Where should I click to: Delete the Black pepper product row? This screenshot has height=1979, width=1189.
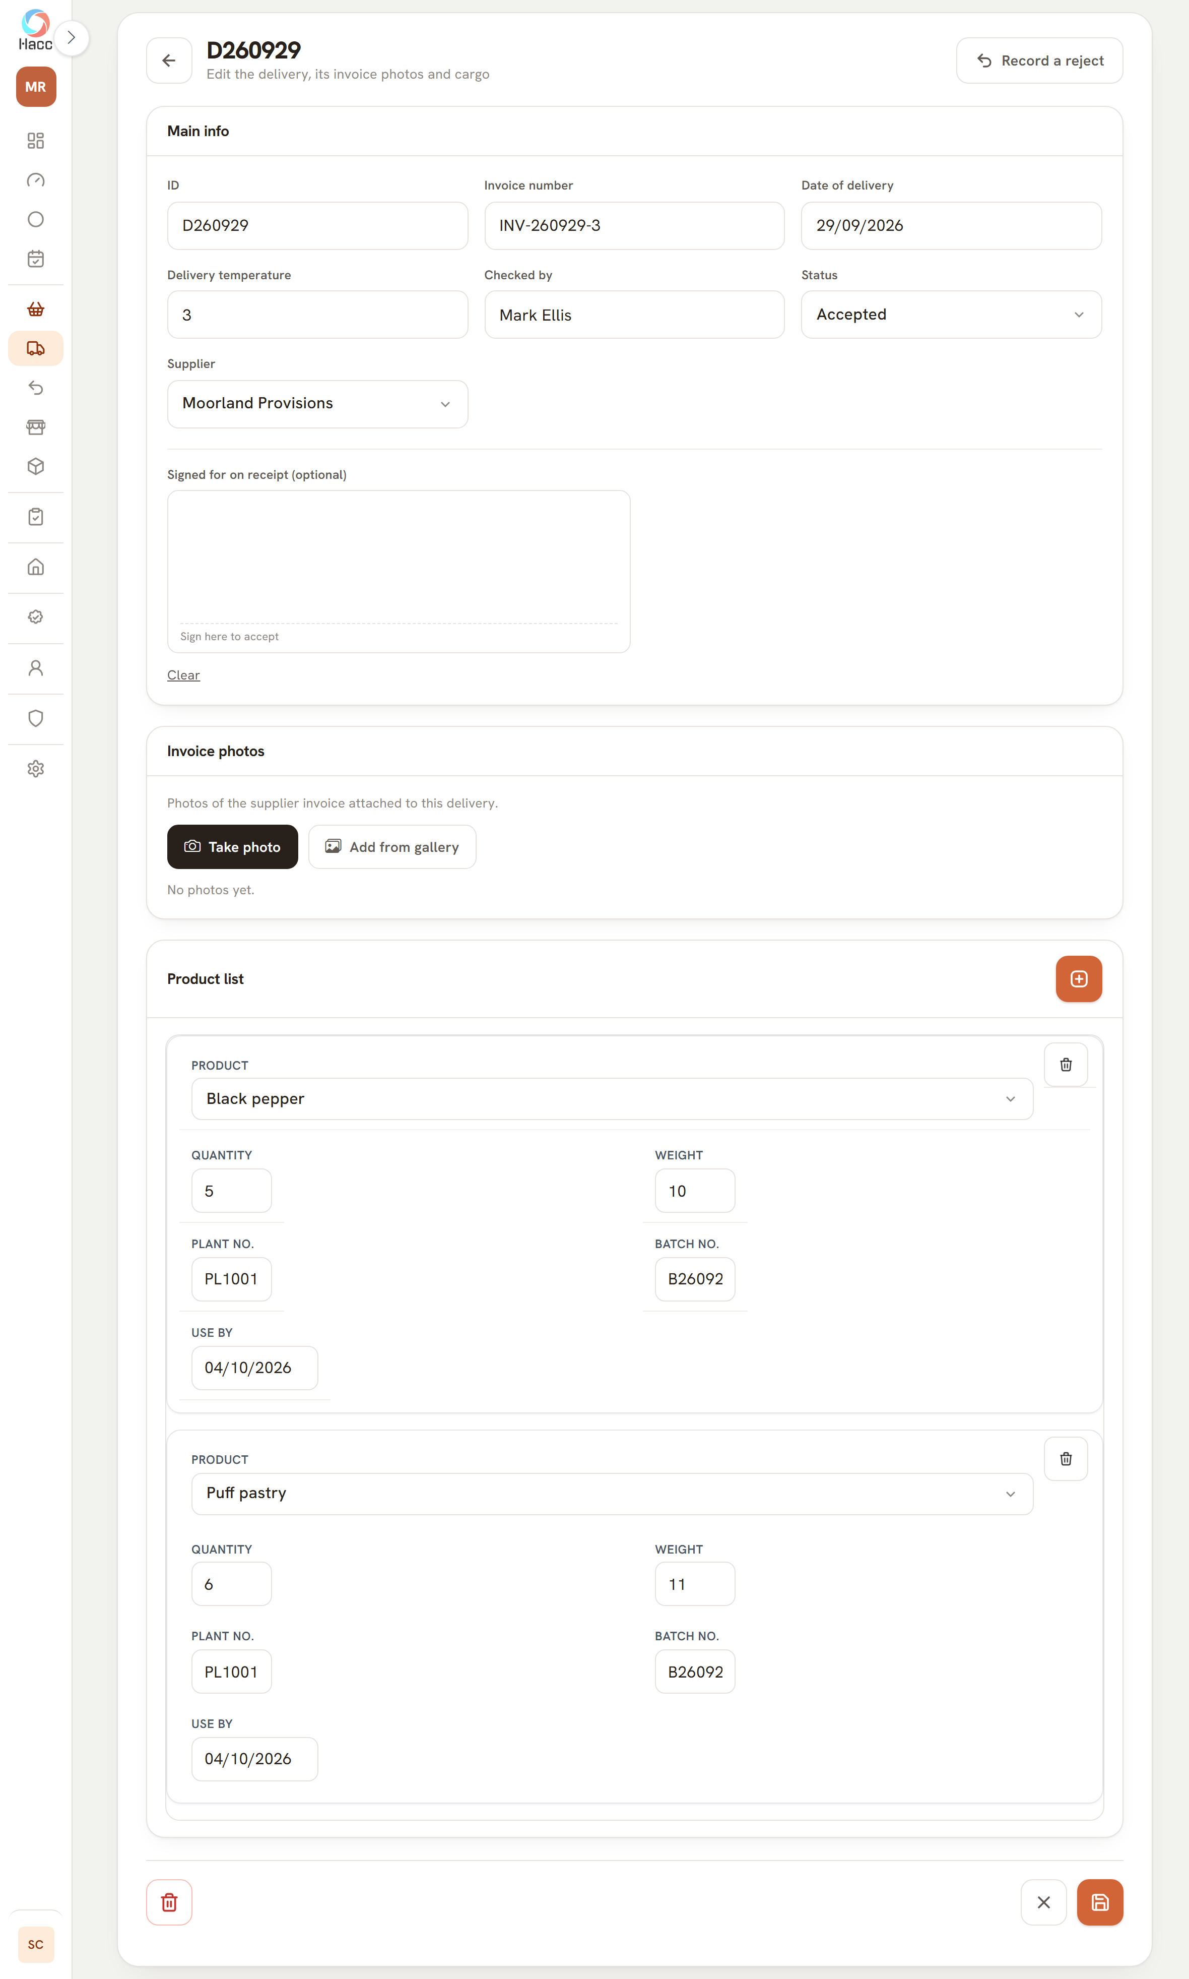pyautogui.click(x=1066, y=1065)
